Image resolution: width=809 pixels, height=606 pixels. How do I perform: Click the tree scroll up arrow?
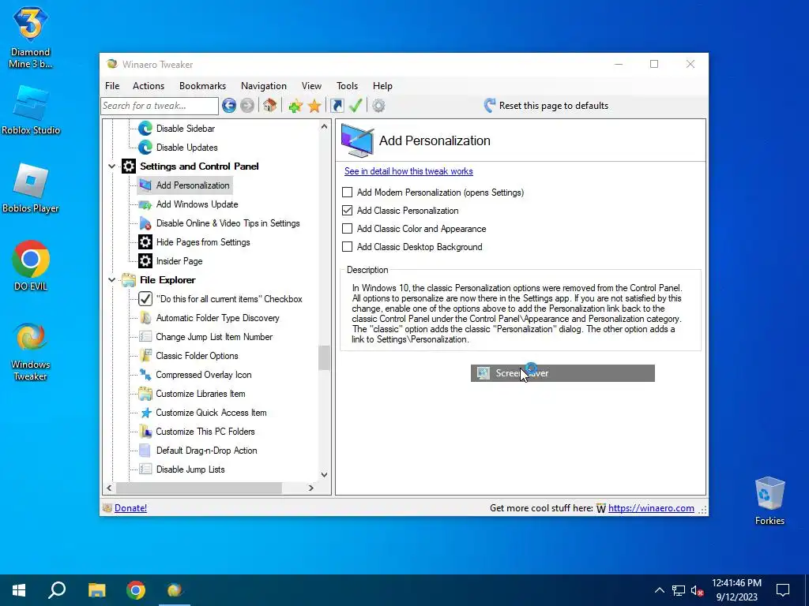point(324,126)
